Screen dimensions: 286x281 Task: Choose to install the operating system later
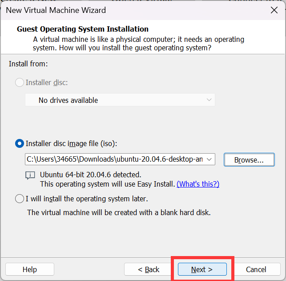20,199
